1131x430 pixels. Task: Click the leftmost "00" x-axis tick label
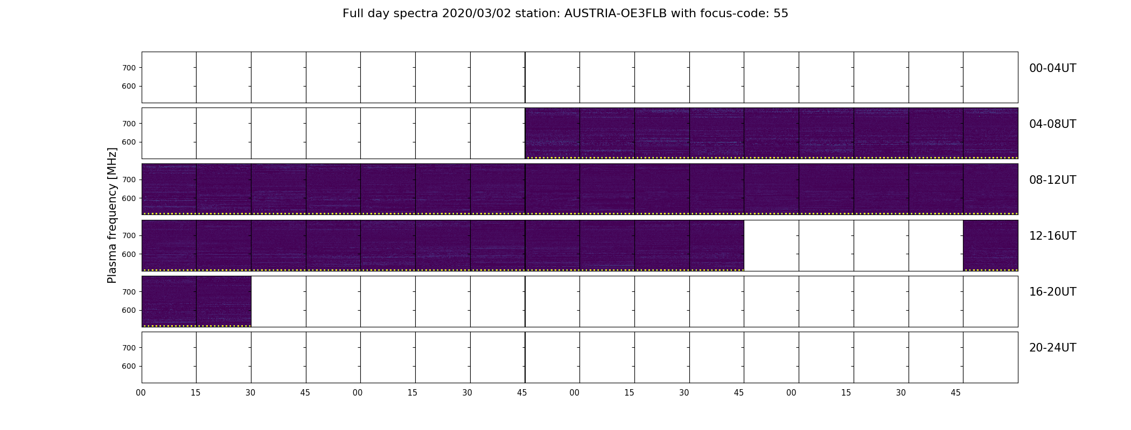pos(141,393)
